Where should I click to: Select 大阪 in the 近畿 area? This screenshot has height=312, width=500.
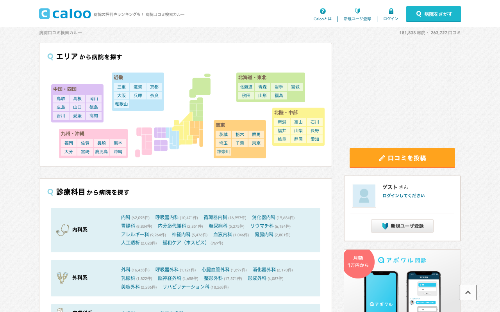click(121, 96)
